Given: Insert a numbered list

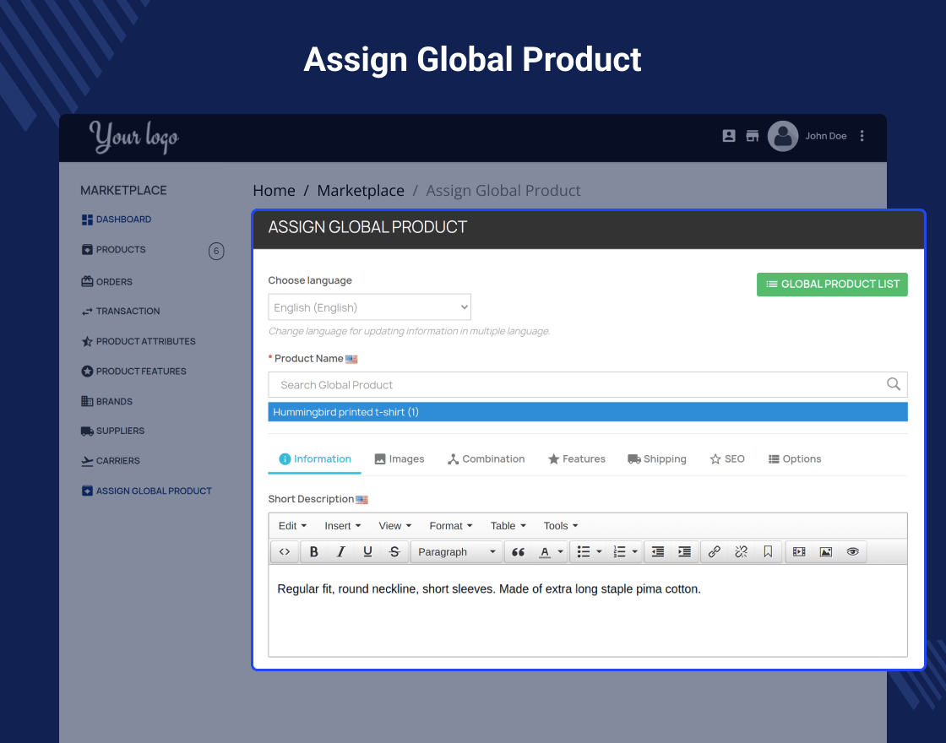Looking at the screenshot, I should [620, 552].
